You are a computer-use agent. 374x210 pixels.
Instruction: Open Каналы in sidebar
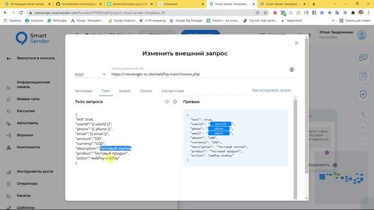23,195
